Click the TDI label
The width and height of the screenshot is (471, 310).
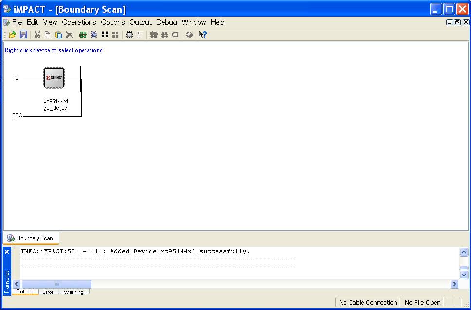[16, 78]
